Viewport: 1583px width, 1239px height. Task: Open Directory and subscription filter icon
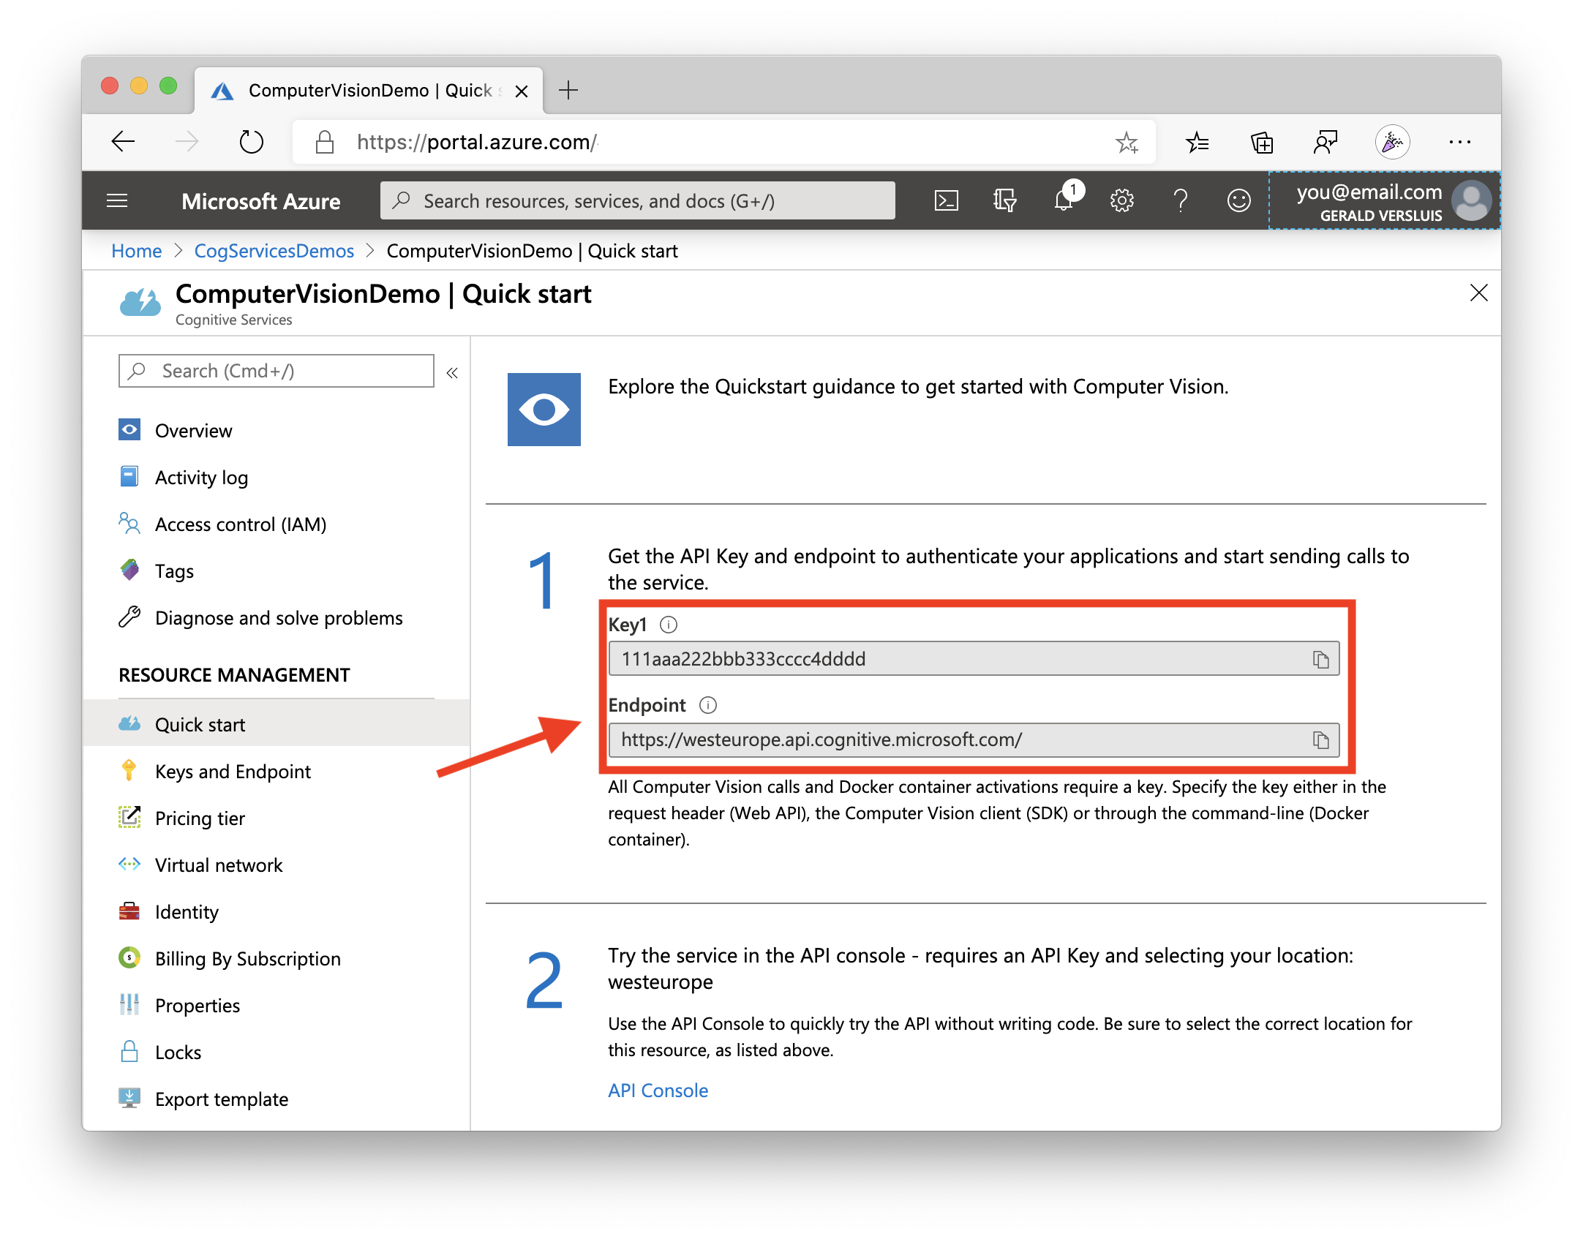click(1004, 200)
